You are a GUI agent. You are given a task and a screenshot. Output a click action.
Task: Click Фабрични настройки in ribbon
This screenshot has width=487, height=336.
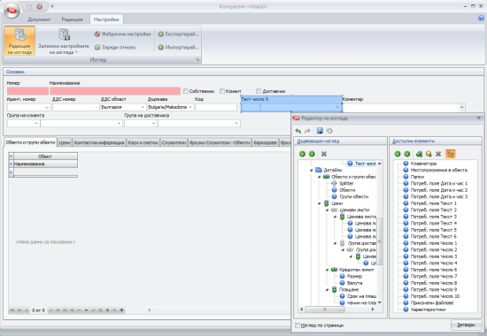pos(123,34)
